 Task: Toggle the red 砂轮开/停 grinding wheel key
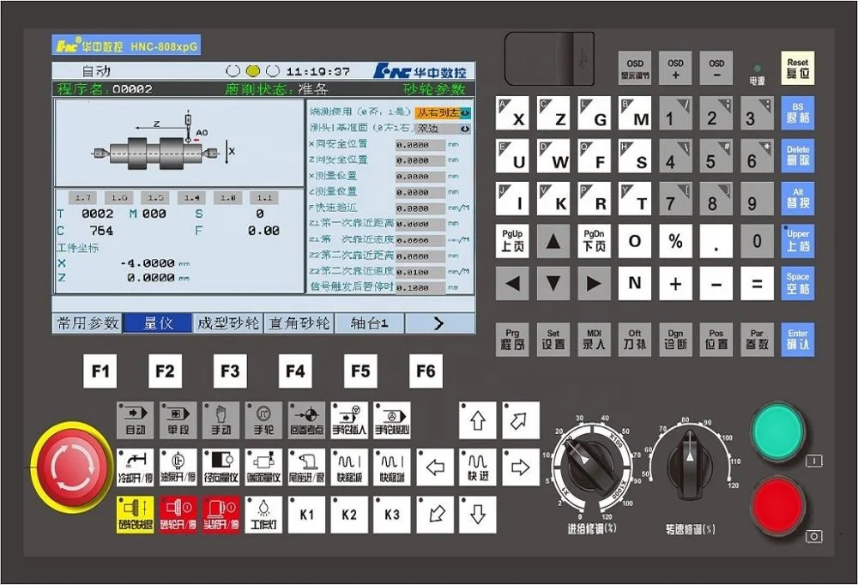pyautogui.click(x=178, y=515)
